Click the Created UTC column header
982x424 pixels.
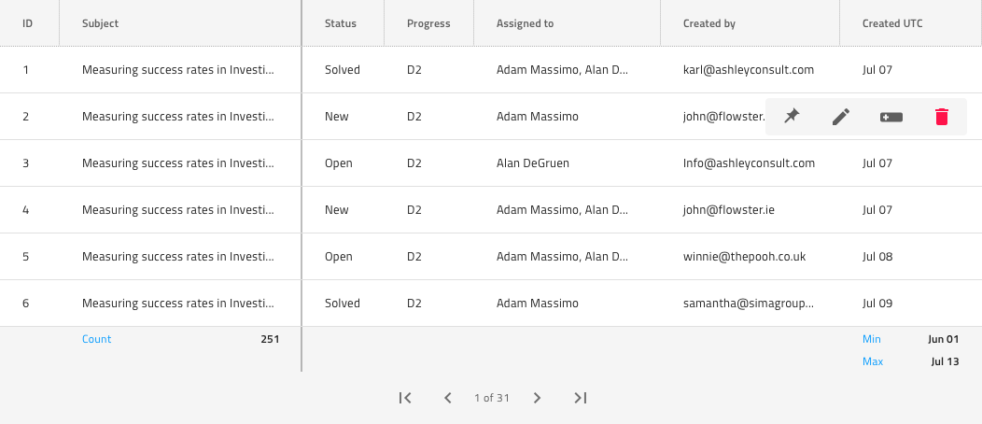pyautogui.click(x=892, y=23)
